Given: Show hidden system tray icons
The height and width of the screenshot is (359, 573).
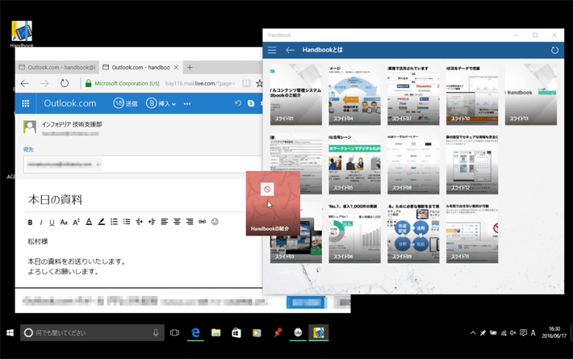Looking at the screenshot, I should 473,332.
